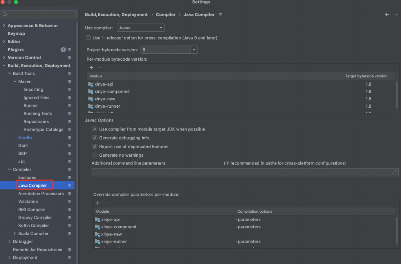Enable '--release' option for cross-compilation checkbox
This screenshot has width=401, height=264.
tap(88, 38)
